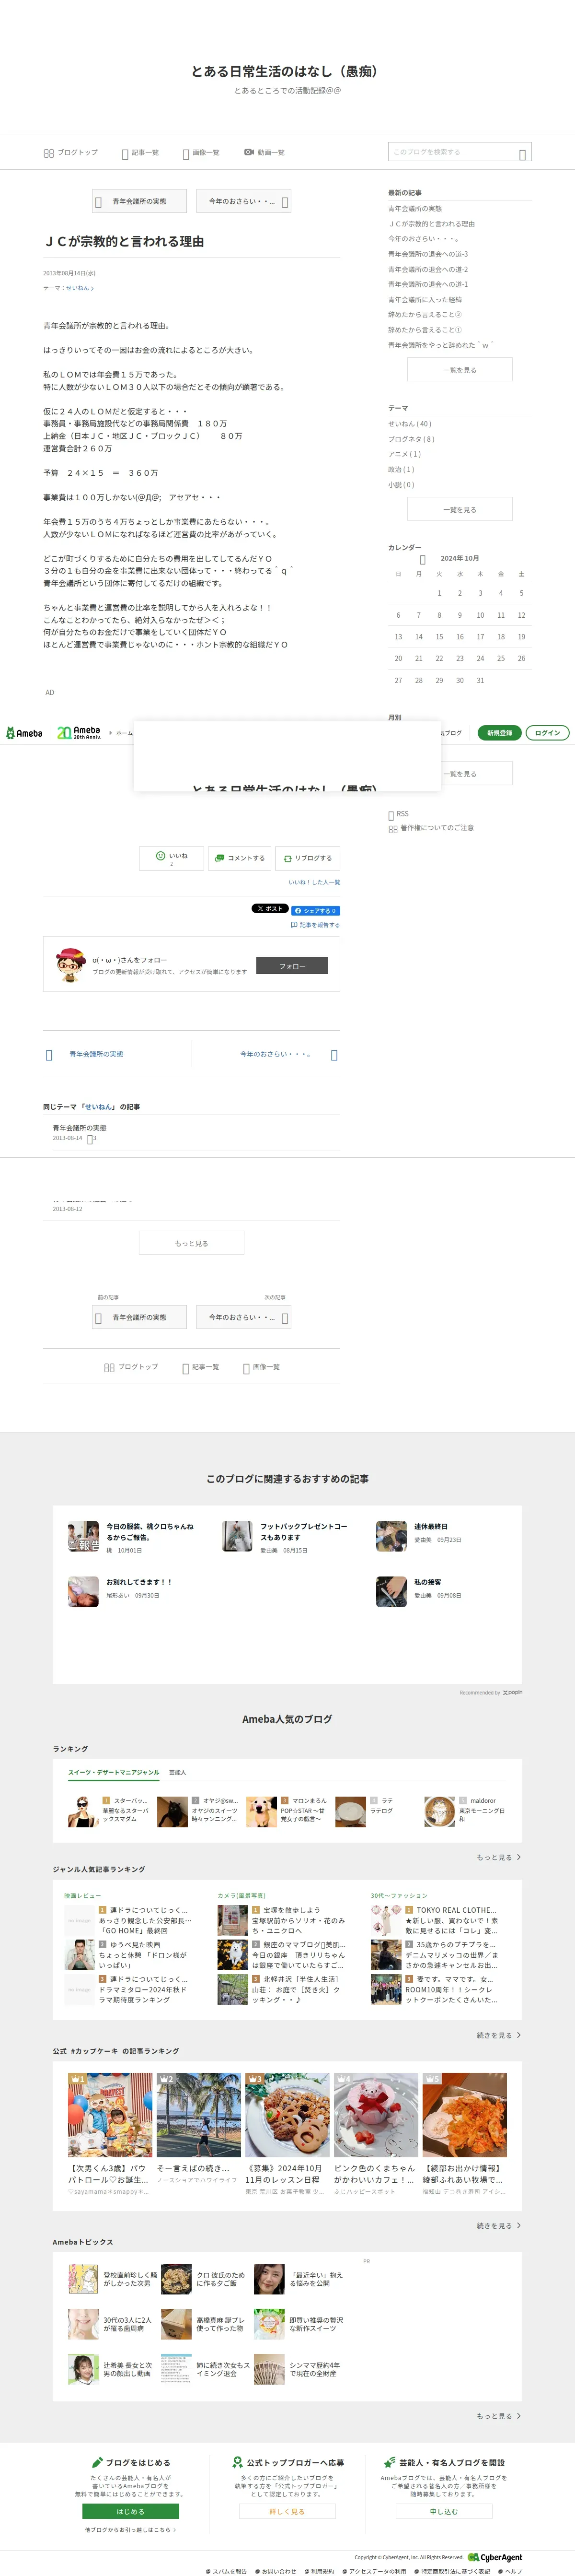Click the コメントする button

click(x=240, y=858)
